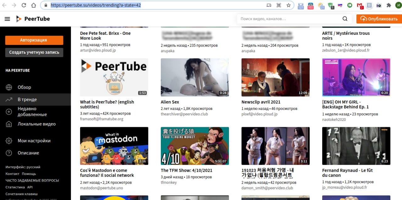The image size is (402, 200).
Task: Click the orange Опубликовать button
Action: pyautogui.click(x=379, y=19)
